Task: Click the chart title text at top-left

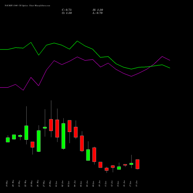Action: [x=27, y=6]
